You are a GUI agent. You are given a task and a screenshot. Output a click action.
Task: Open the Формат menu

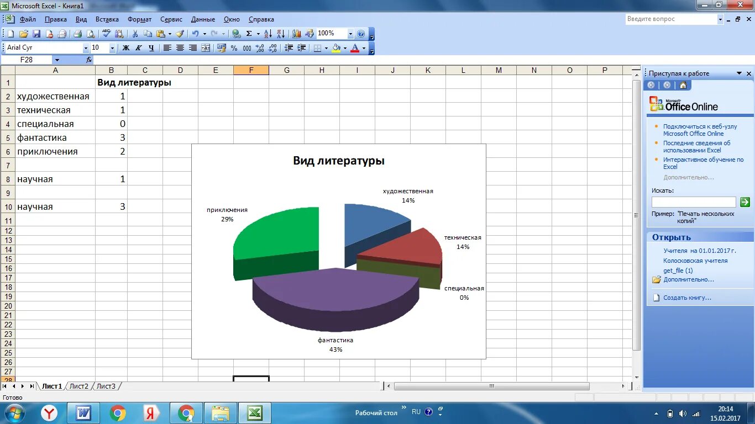coord(140,19)
